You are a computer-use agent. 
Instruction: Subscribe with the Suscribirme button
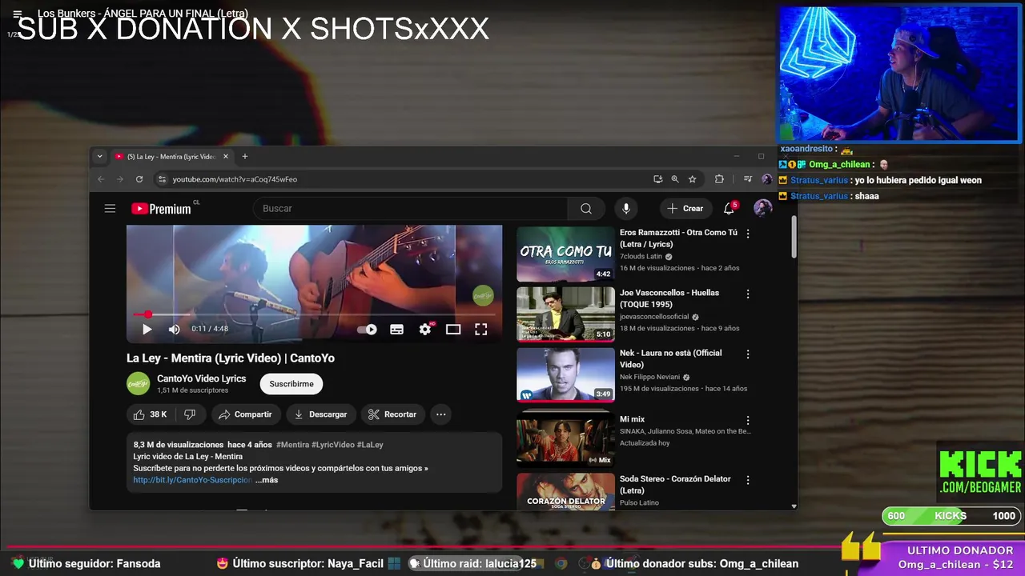tap(291, 384)
